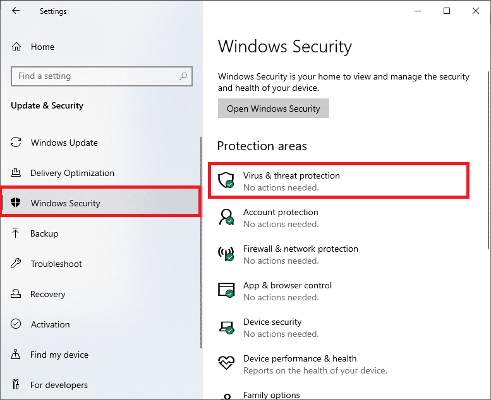
Task: Click the search magnifier icon
Action: point(184,76)
